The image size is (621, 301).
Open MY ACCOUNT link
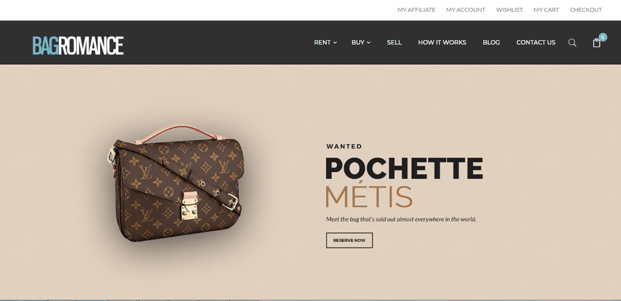pos(466,10)
